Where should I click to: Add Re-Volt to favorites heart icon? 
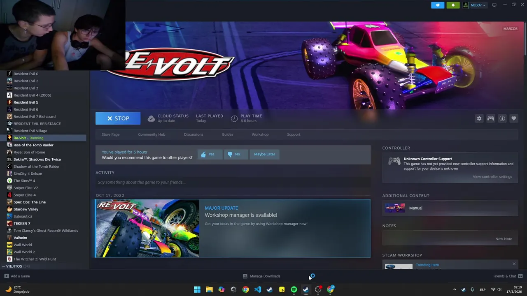[x=513, y=118]
